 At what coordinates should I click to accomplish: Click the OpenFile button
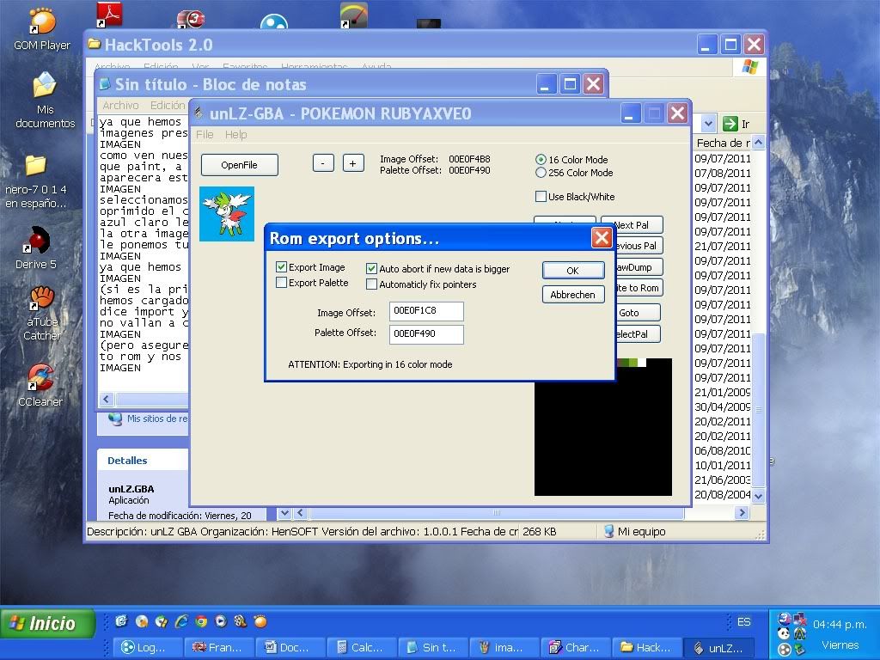click(240, 165)
